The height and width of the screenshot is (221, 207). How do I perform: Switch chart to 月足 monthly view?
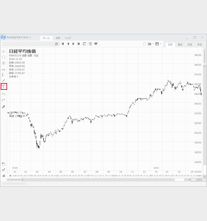pos(190,45)
